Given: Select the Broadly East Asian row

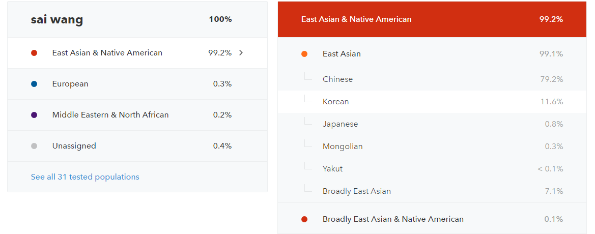Looking at the screenshot, I should click(x=432, y=191).
